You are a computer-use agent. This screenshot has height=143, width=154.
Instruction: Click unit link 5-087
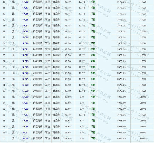click(x=25, y=132)
